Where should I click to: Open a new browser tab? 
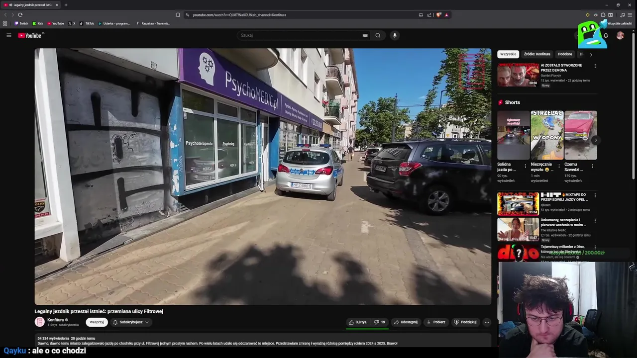pyautogui.click(x=66, y=5)
